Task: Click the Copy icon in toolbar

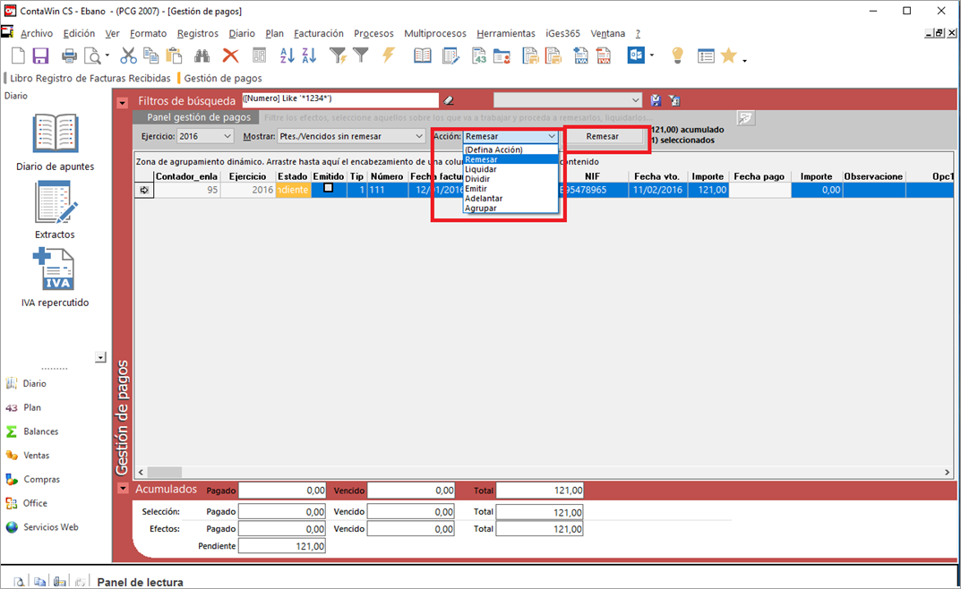Action: coord(150,56)
